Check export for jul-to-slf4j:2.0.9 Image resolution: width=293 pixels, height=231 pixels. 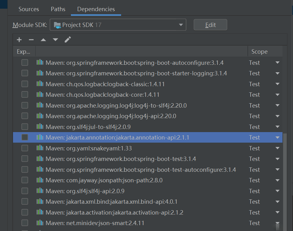coord(25,127)
